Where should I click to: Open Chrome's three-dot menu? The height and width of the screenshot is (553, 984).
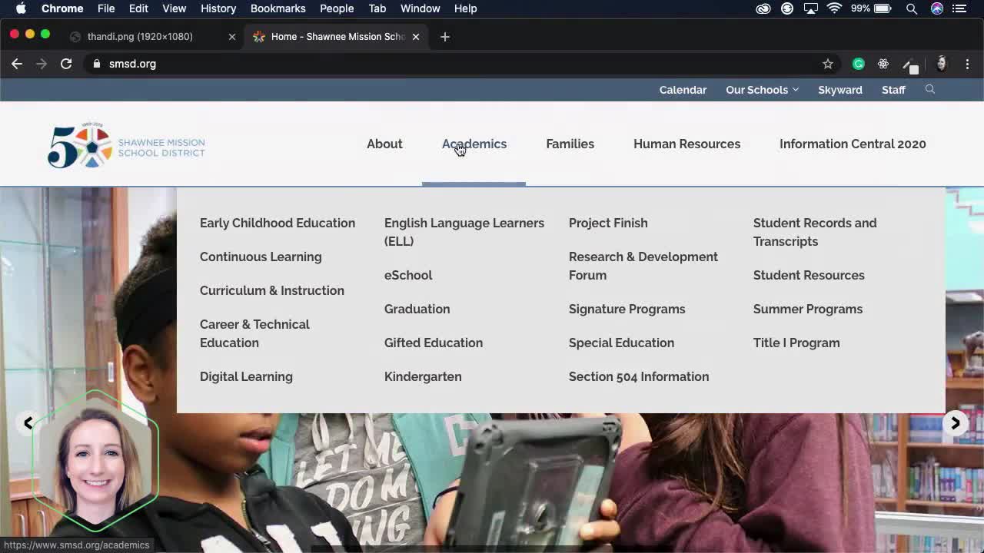point(967,64)
